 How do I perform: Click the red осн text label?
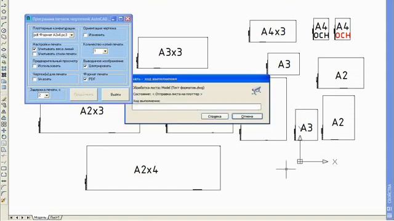343,36
